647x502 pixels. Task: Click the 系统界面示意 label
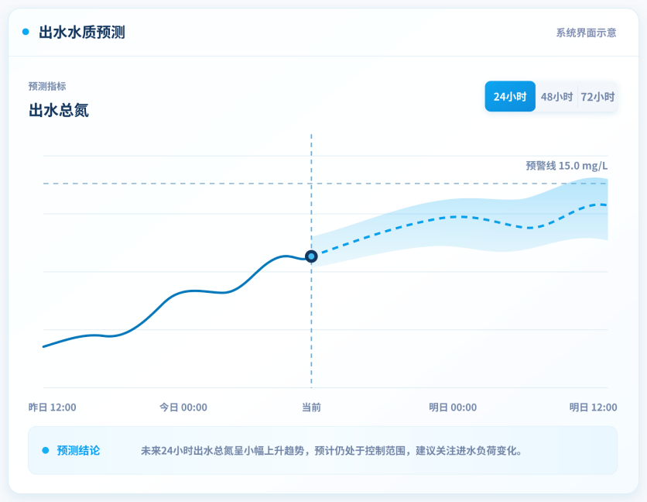click(586, 33)
